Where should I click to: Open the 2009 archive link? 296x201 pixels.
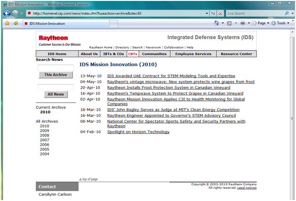tap(44, 131)
